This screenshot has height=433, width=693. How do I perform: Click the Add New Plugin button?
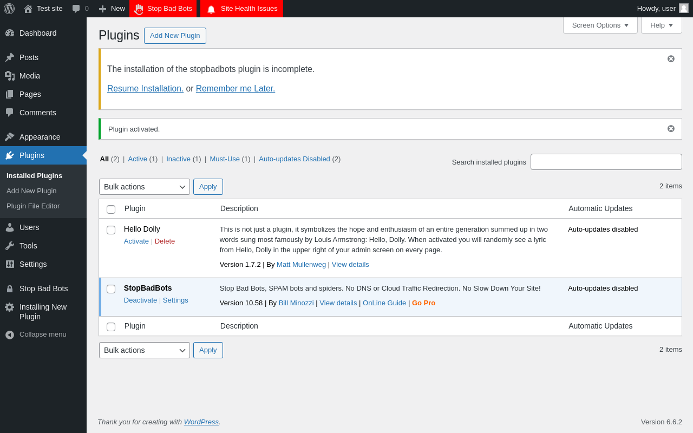(175, 36)
